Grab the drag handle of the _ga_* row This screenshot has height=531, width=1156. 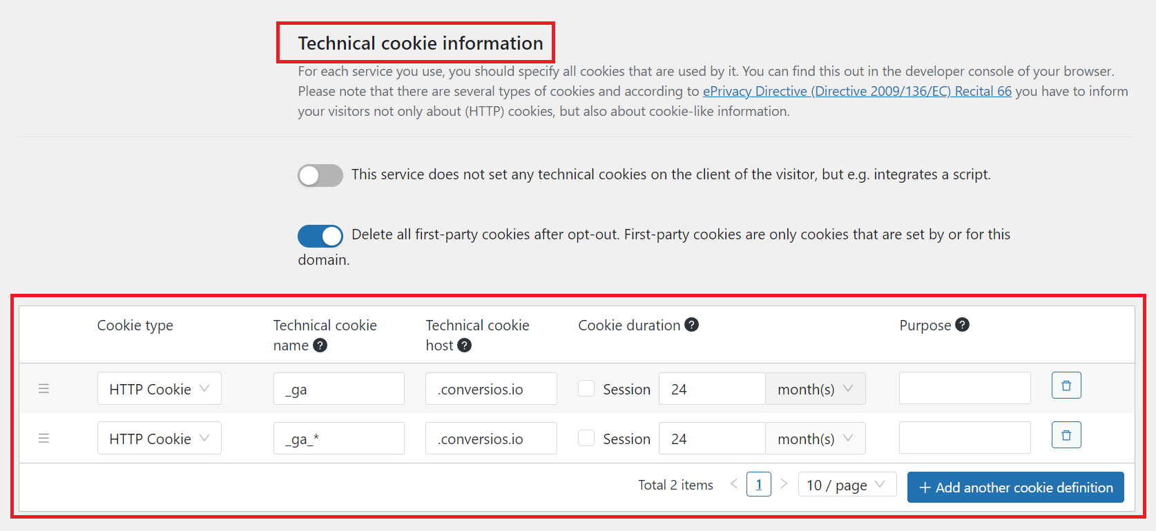coord(44,438)
